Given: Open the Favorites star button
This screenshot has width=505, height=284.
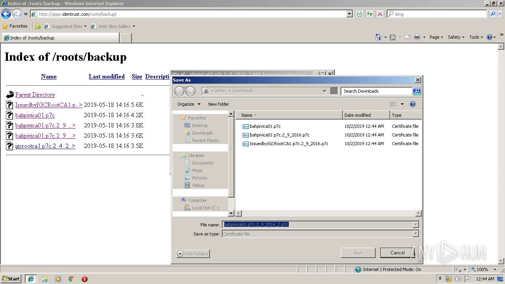Looking at the screenshot, I should point(15,26).
